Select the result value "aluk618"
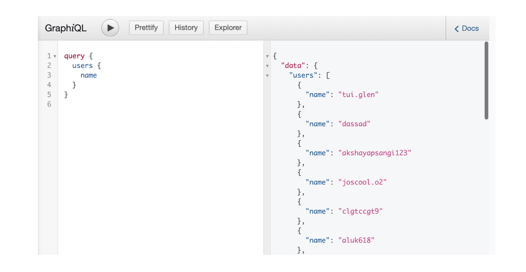 pyautogui.click(x=356, y=240)
